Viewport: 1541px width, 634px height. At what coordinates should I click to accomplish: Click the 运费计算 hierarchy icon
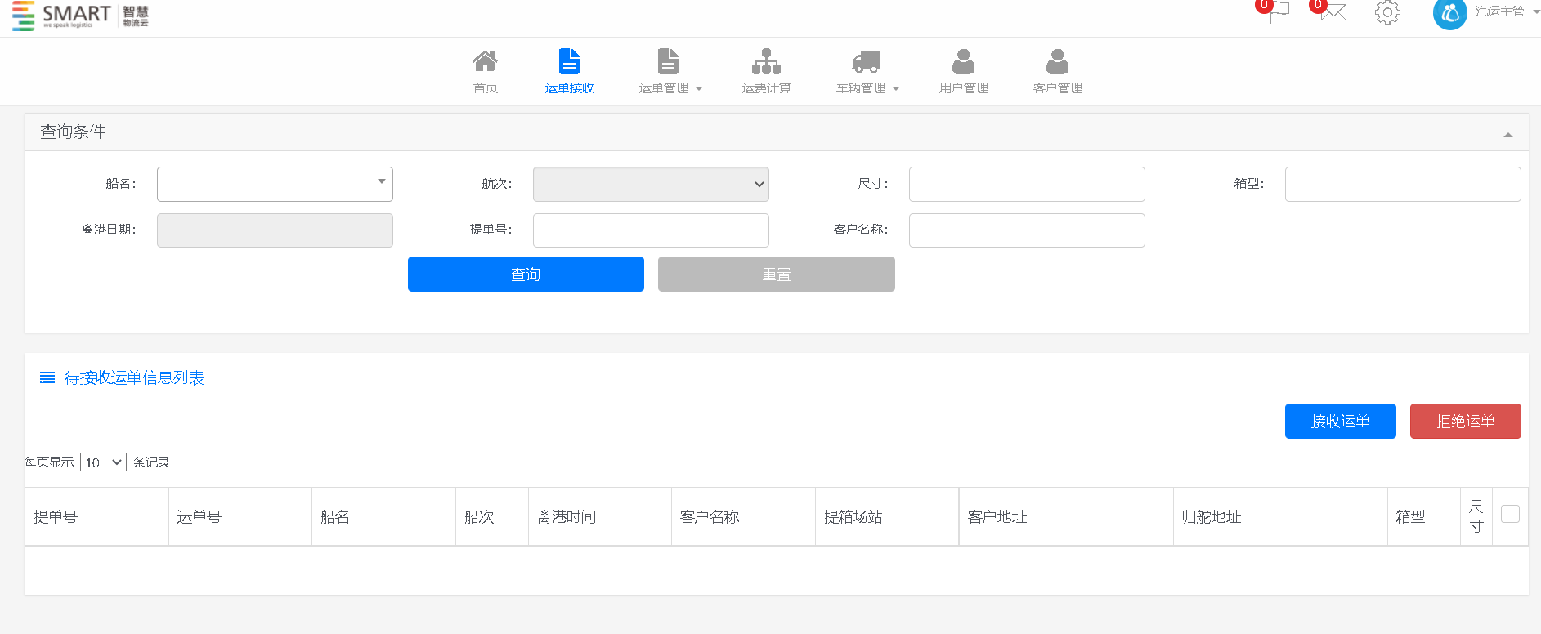click(766, 61)
